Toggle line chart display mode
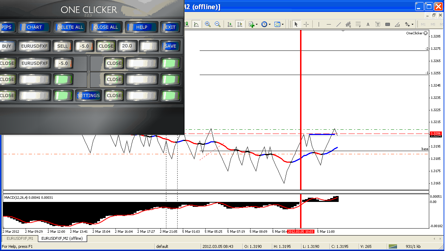Image resolution: width=445 pixels, height=251 pixels. click(x=196, y=24)
